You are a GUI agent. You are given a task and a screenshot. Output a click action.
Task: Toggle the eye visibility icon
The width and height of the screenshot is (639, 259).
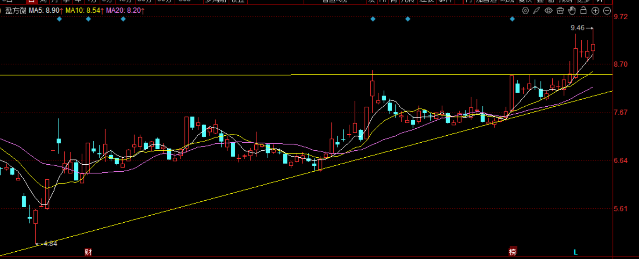[548, 11]
